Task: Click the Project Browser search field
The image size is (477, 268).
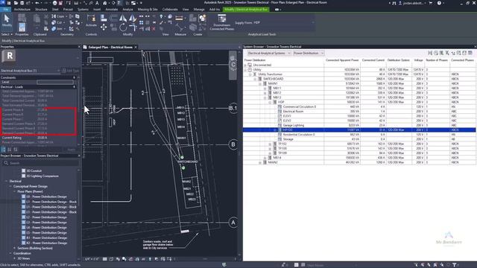Action: click(40, 163)
